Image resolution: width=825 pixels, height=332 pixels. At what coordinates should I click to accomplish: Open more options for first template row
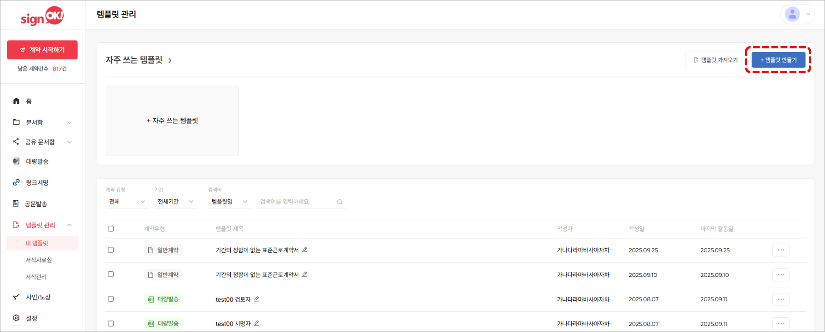pyautogui.click(x=781, y=250)
